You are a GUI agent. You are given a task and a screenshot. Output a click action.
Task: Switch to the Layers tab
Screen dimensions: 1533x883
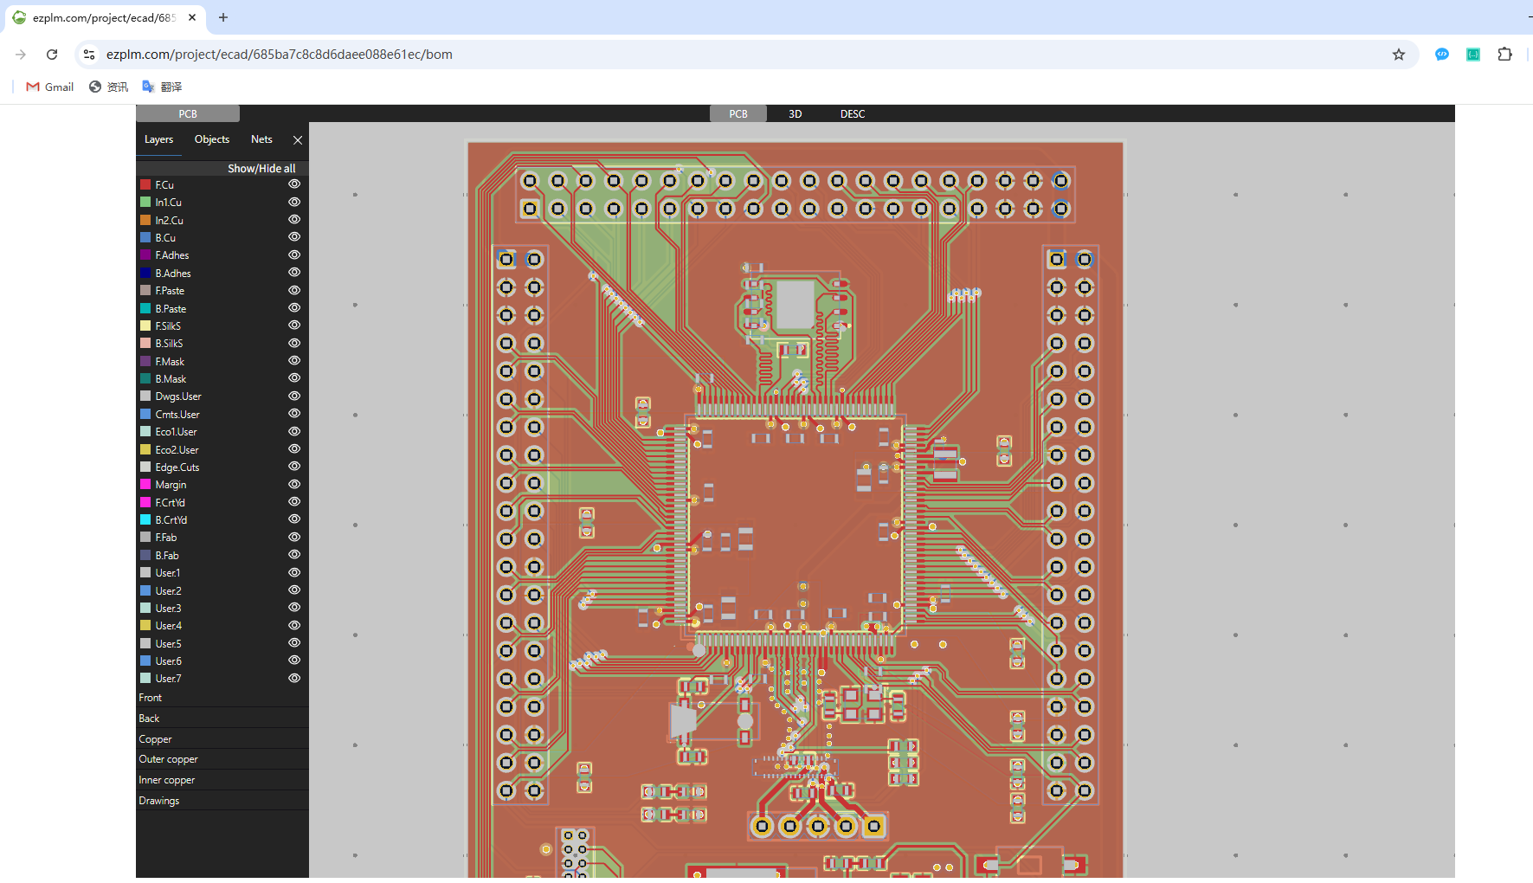158,139
